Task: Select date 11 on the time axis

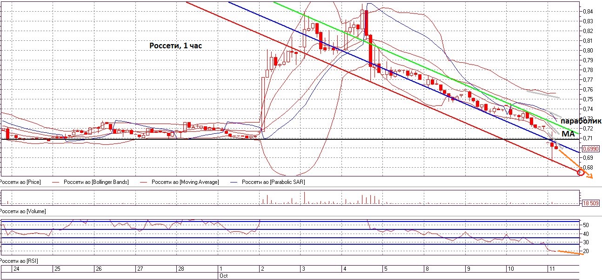Action: (x=552, y=269)
